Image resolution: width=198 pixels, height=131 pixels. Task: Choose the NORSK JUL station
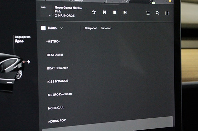point(56,108)
